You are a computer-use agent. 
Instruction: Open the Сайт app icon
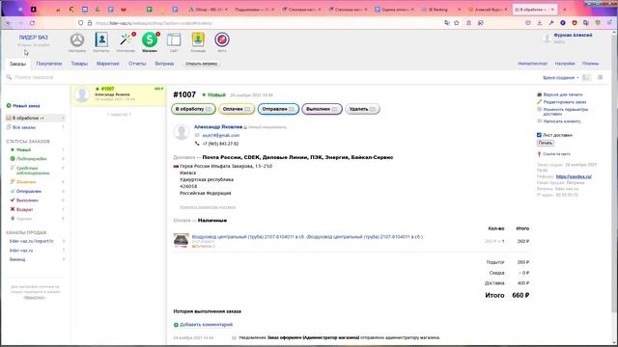[x=174, y=40]
